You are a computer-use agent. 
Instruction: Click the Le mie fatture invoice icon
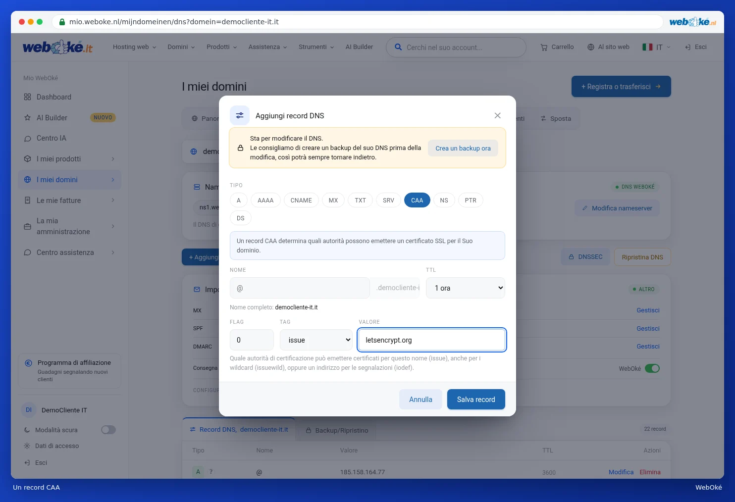(27, 201)
